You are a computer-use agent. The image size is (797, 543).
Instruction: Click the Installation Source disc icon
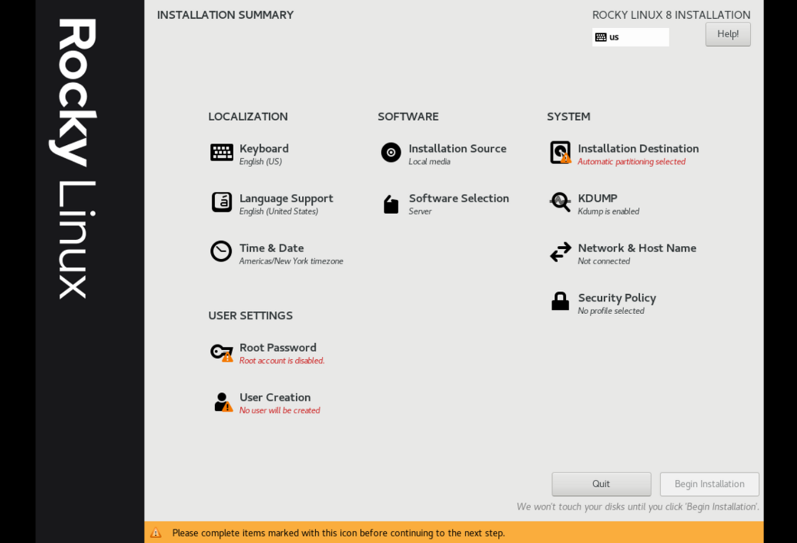pos(391,153)
